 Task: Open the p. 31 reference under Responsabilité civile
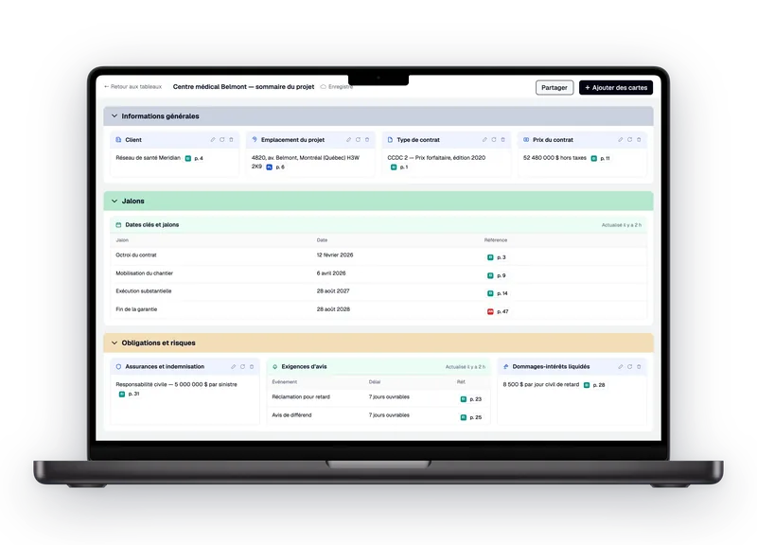coord(129,394)
